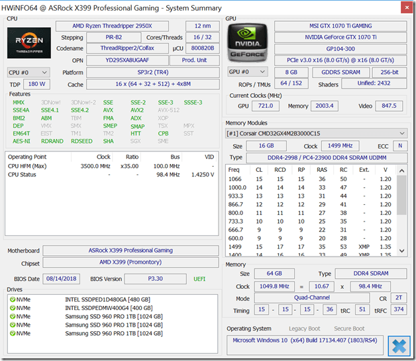Click the blue X close icon at bottom
The image size is (416, 361).
[399, 346]
